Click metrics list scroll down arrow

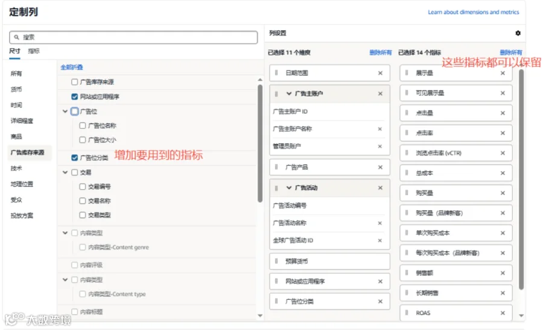(x=521, y=316)
